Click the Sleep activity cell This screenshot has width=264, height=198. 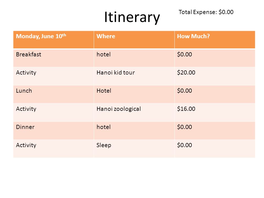[134, 149]
